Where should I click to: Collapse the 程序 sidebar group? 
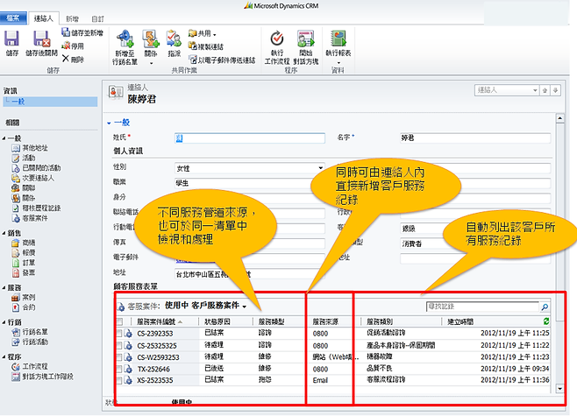point(4,356)
